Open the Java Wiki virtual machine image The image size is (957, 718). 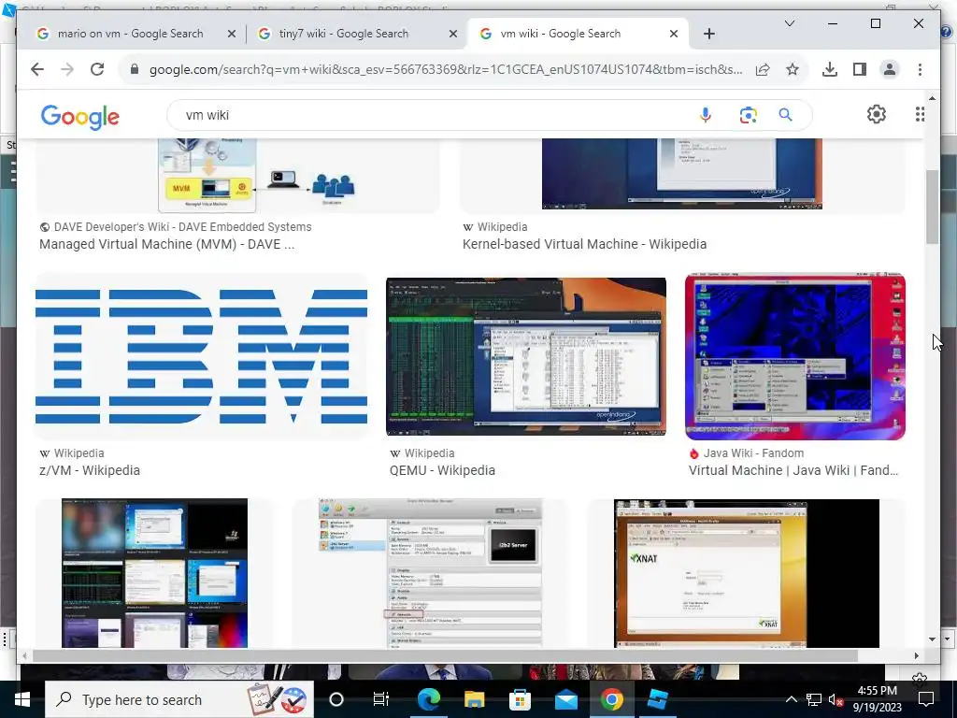click(795, 356)
